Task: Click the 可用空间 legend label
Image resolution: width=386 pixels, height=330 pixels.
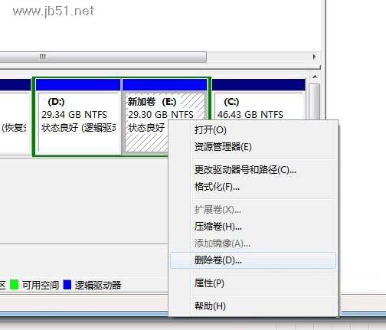Action: (41, 285)
